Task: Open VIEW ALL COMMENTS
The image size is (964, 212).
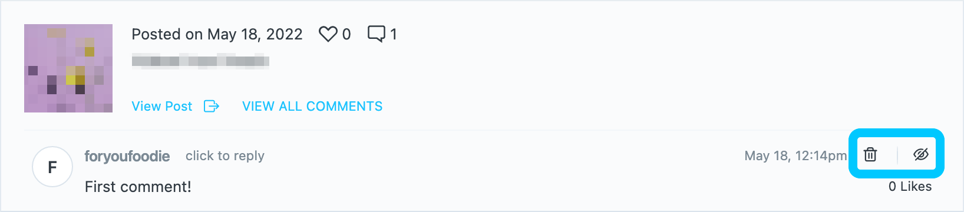Action: pos(312,106)
